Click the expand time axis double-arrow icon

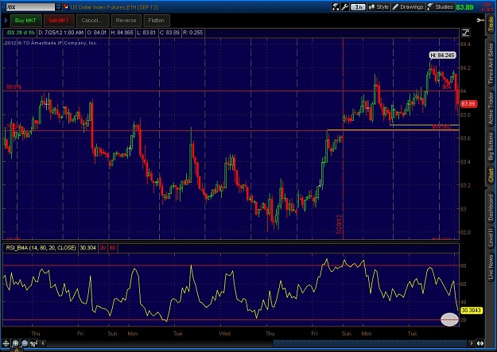point(480,343)
